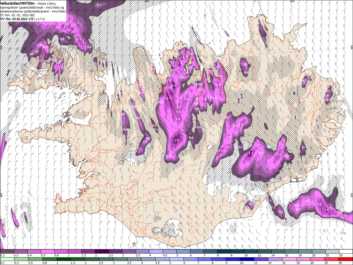Select the dark teal 8–9 swatch in top legend row
353x265 pixels.
(x=224, y=251)
